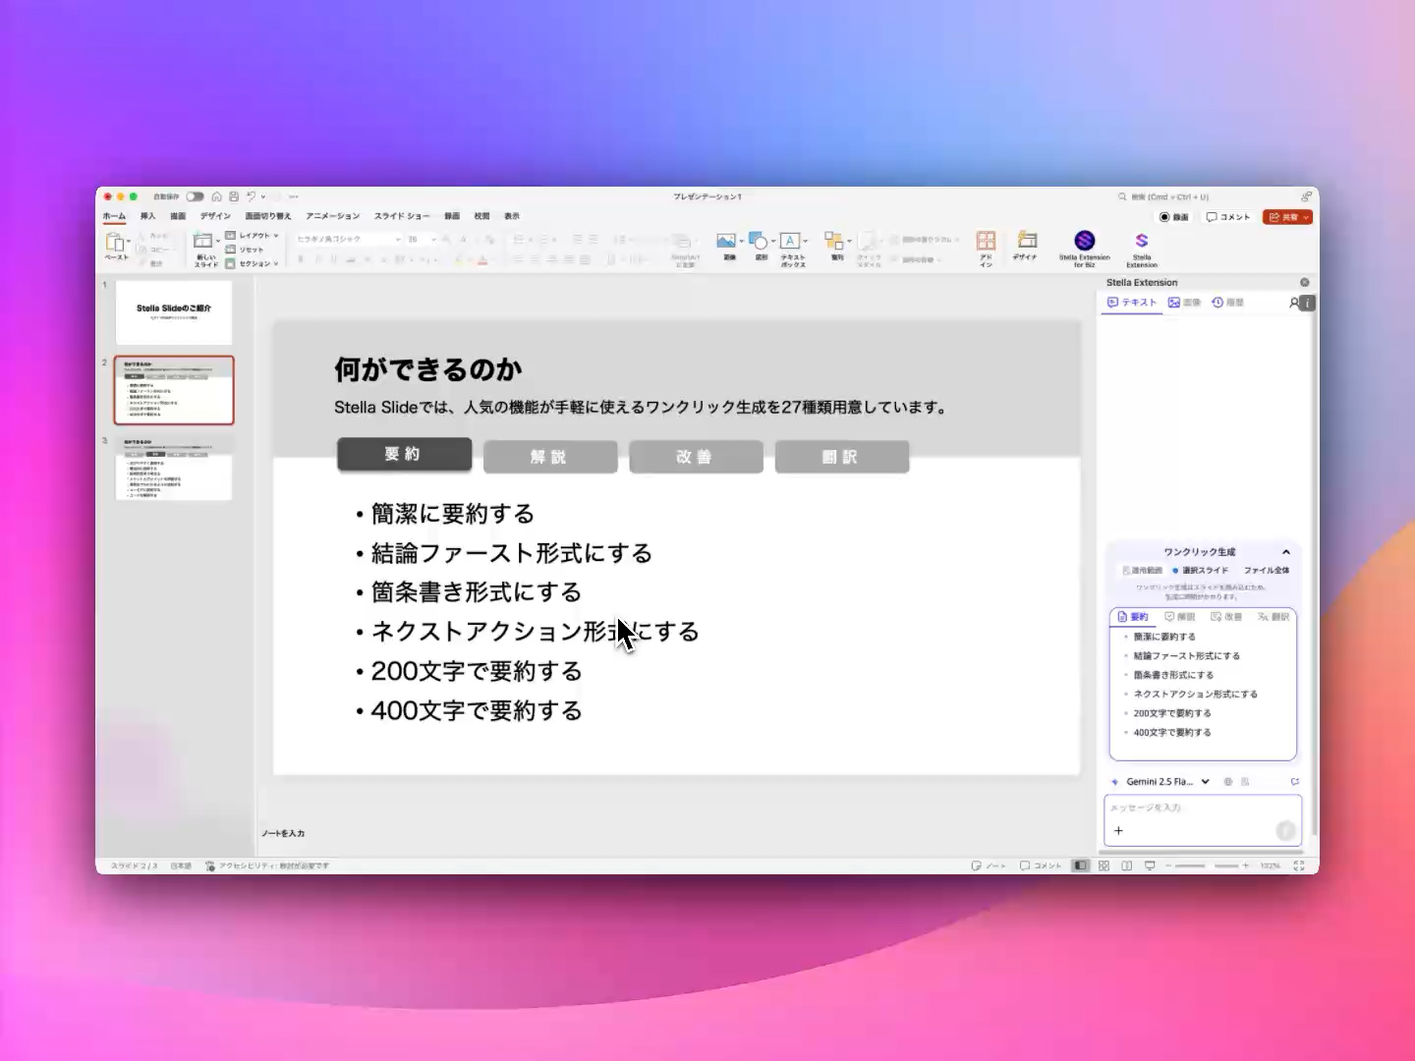Open the Animations (アニメーション) ribbon tab

pos(332,216)
